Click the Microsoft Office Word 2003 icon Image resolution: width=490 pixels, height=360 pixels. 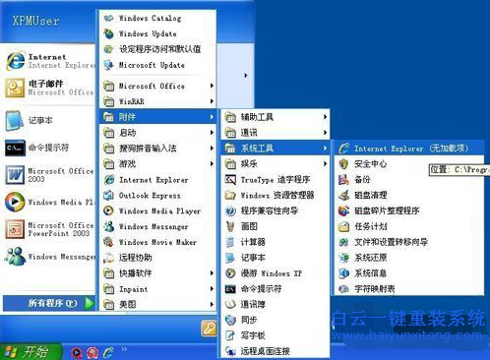click(x=15, y=175)
